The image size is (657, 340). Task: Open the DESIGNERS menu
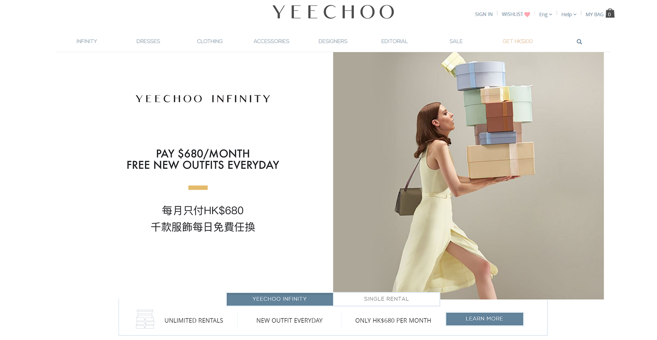click(x=333, y=41)
